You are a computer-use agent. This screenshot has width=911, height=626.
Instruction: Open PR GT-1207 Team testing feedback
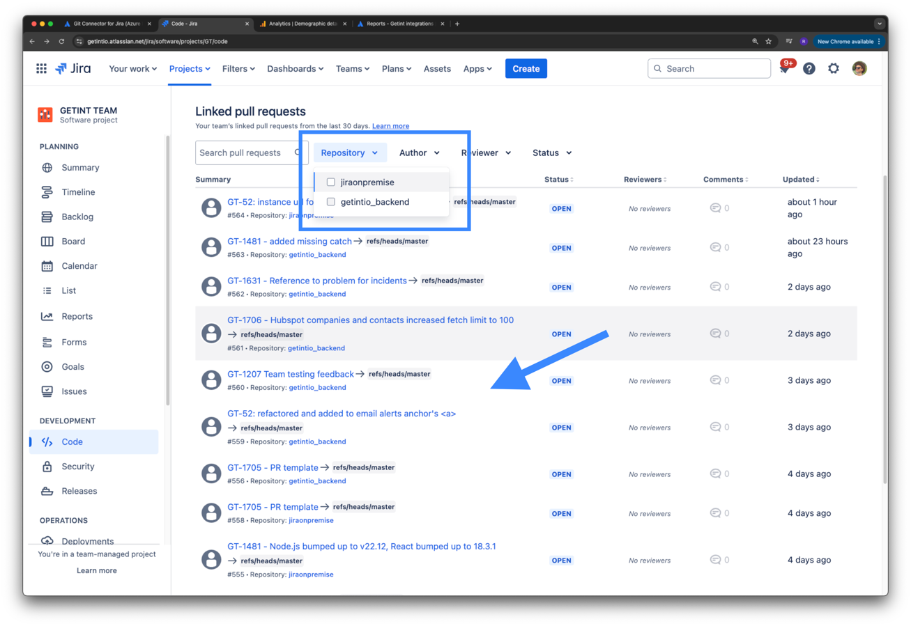coord(291,374)
